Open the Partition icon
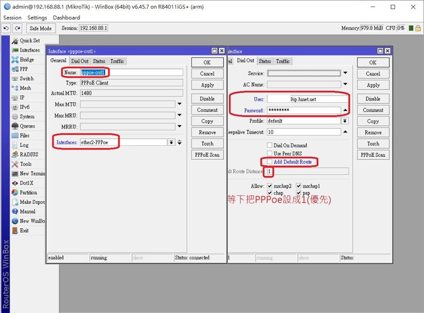 point(15,192)
